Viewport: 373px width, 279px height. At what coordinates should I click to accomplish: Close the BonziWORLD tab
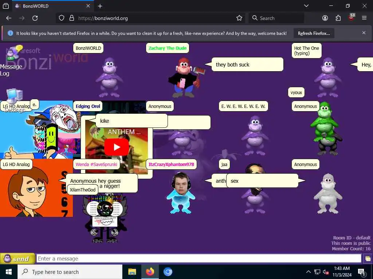point(88,6)
